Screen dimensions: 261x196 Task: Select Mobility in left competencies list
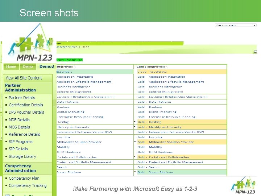[x=63, y=147]
